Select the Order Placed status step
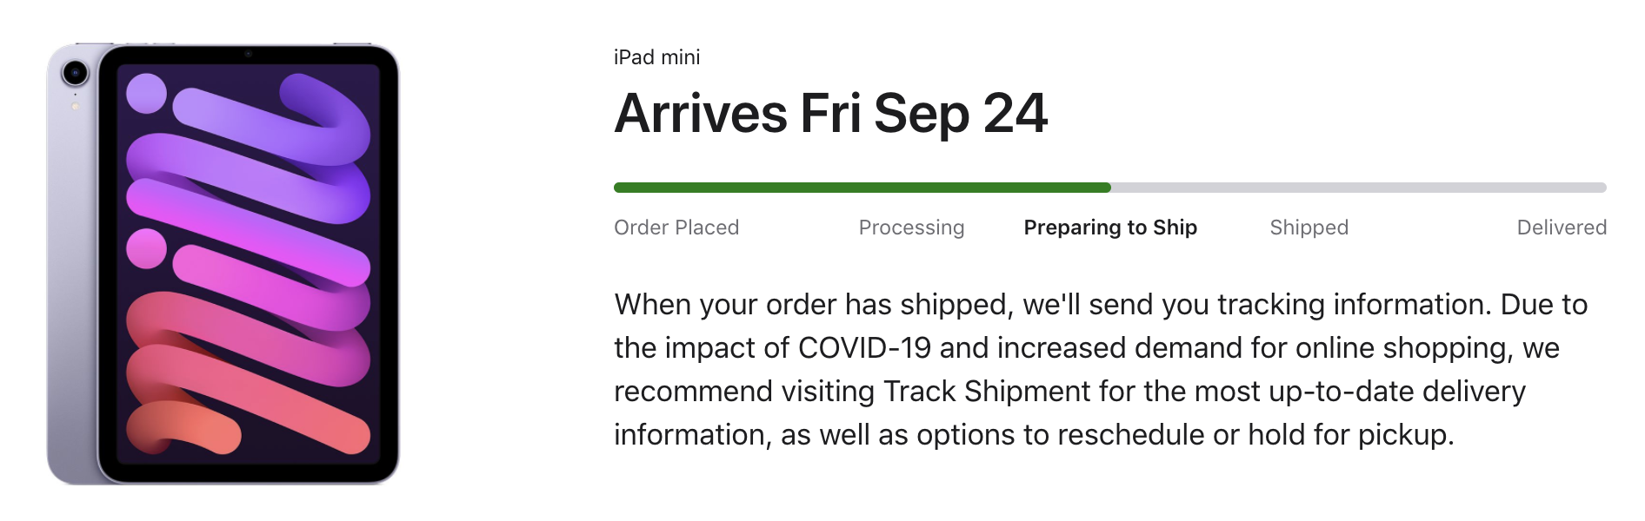This screenshot has width=1645, height=521. point(676,228)
